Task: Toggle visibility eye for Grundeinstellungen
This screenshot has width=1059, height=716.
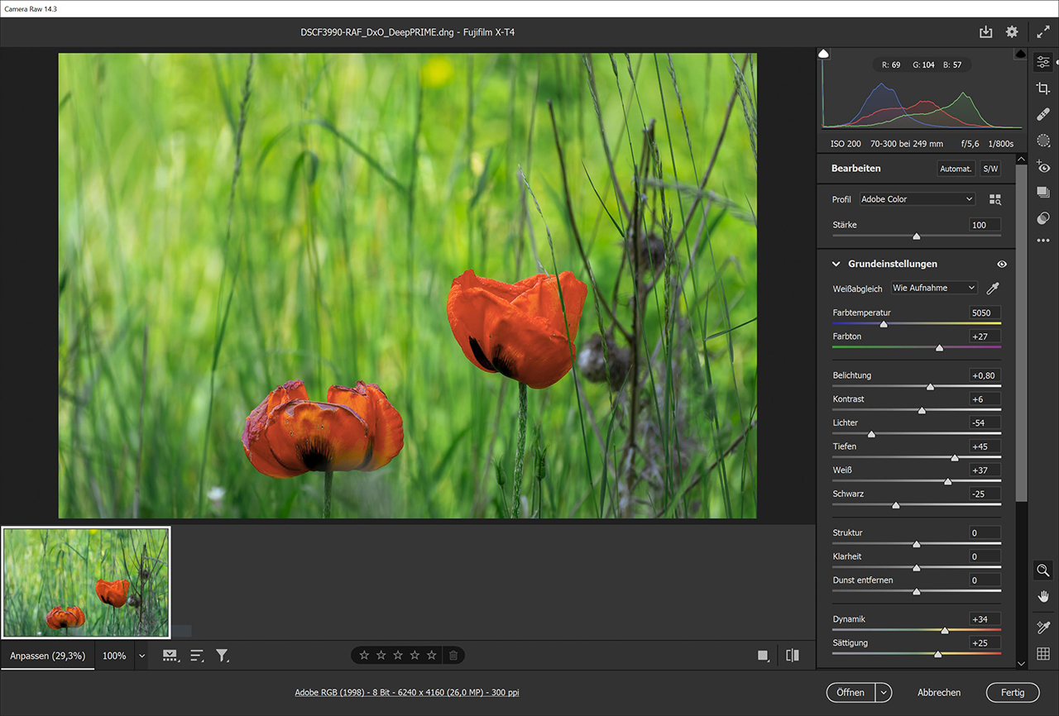Action: (x=1002, y=264)
